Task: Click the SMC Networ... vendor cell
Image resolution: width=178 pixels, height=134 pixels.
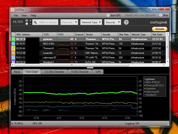Action: (x=93, y=53)
